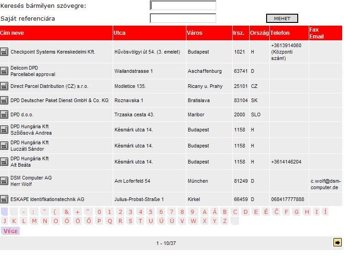Choose the DPD d.o.o. row icon

(4, 114)
